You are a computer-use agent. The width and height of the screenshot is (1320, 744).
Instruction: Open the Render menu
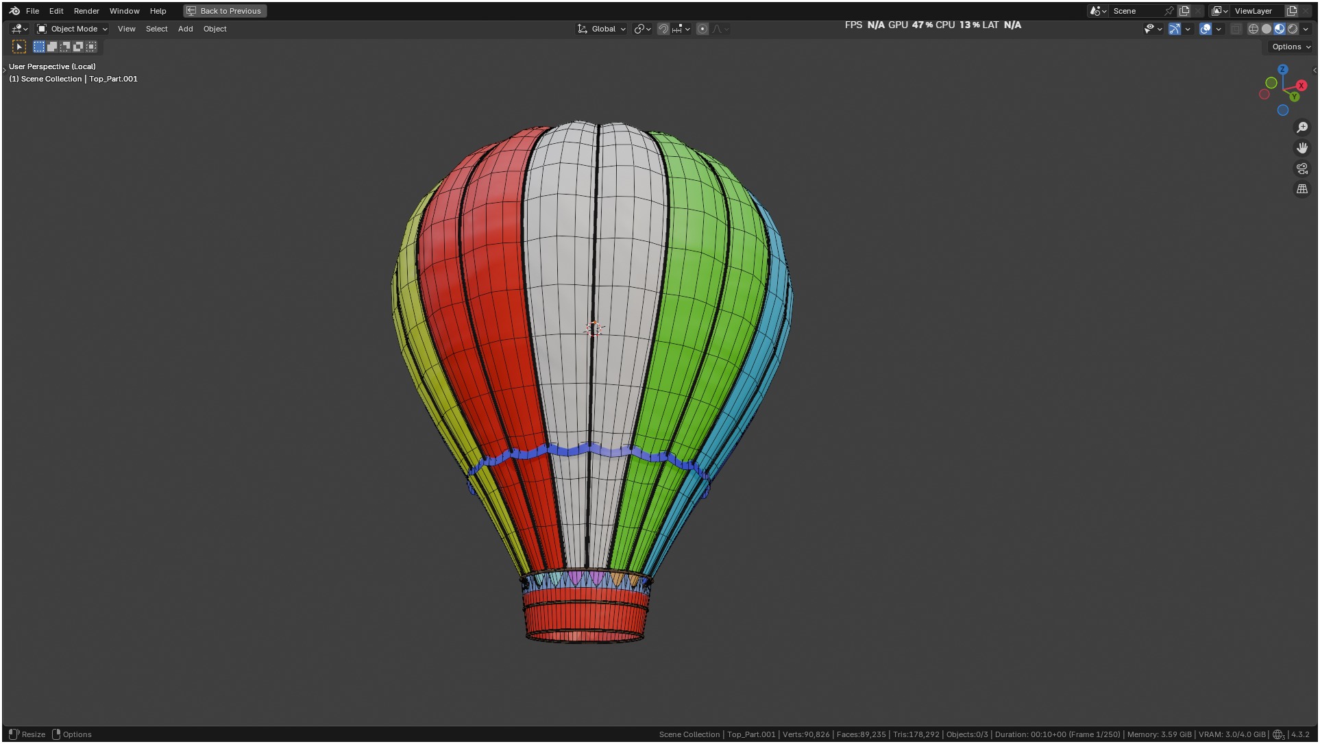tap(86, 11)
